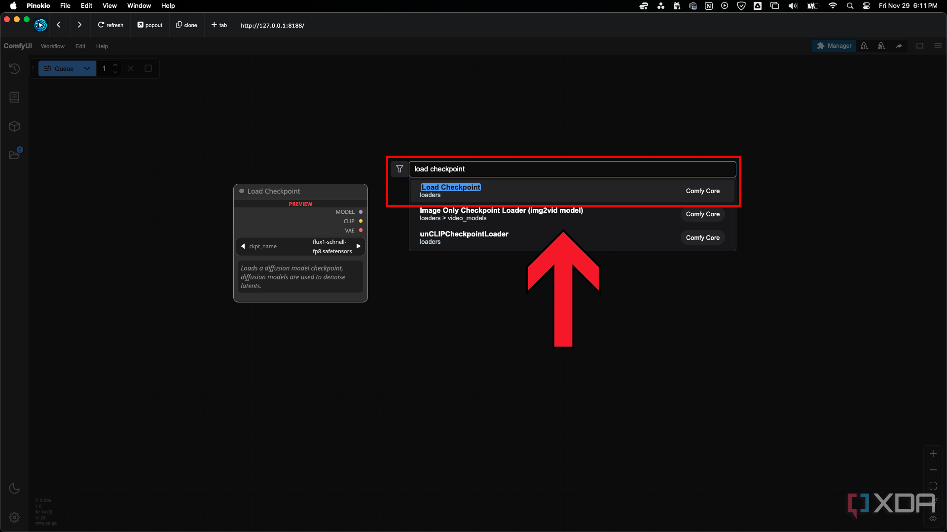947x532 pixels.
Task: Select previous ckpt_name with left arrow
Action: click(x=243, y=246)
